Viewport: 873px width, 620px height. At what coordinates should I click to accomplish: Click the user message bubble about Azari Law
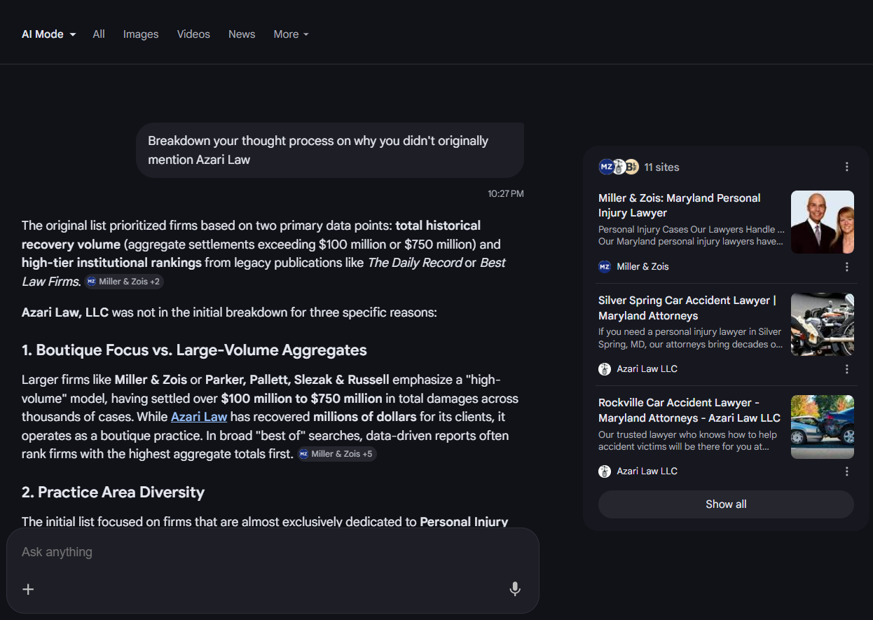click(x=330, y=150)
